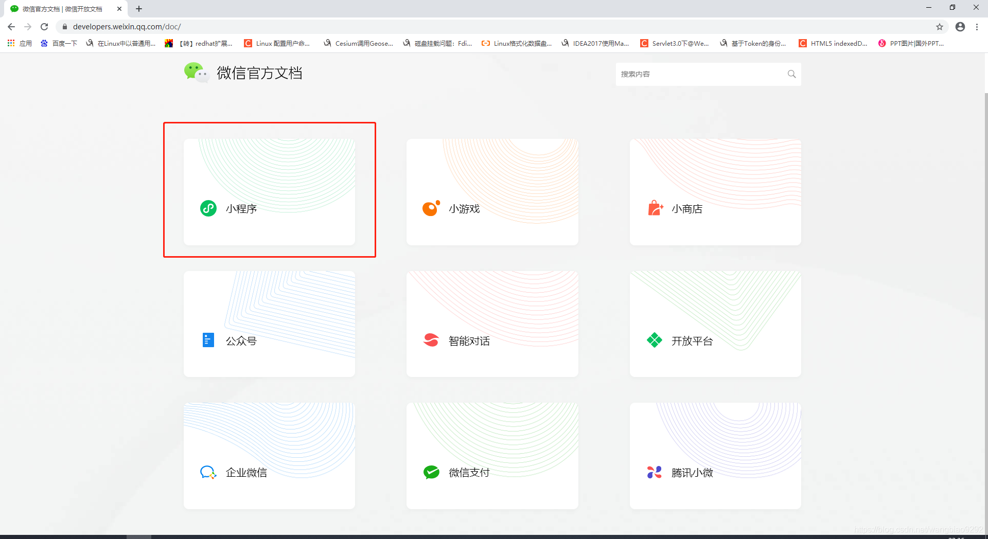Click the 公众号 card label
The image size is (988, 539).
[241, 340]
